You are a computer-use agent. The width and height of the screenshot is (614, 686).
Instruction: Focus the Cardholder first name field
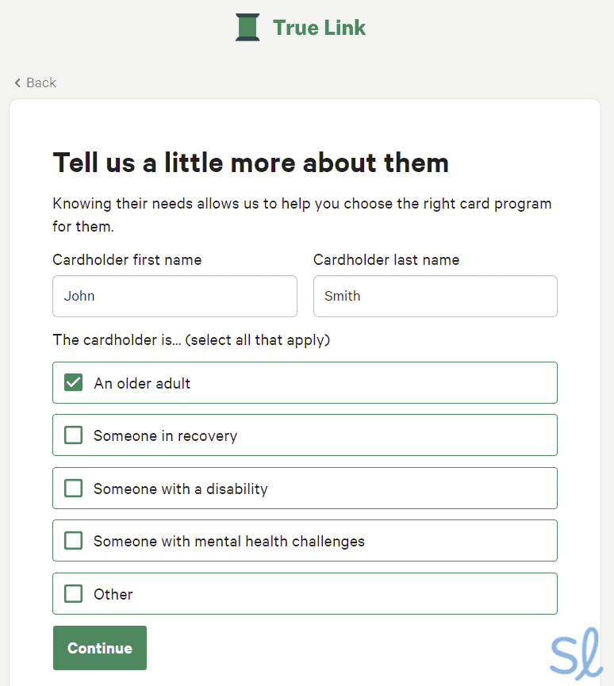pyautogui.click(x=175, y=297)
